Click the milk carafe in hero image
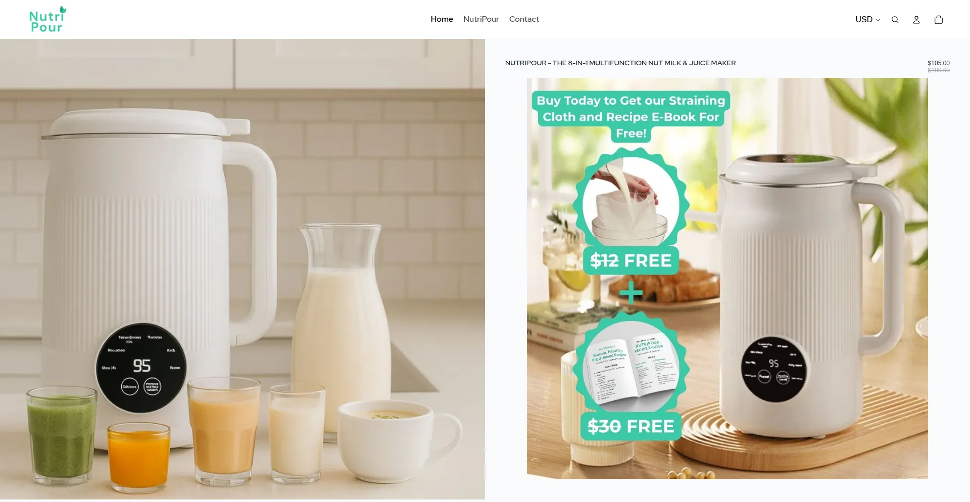The height and width of the screenshot is (502, 970). click(x=341, y=329)
